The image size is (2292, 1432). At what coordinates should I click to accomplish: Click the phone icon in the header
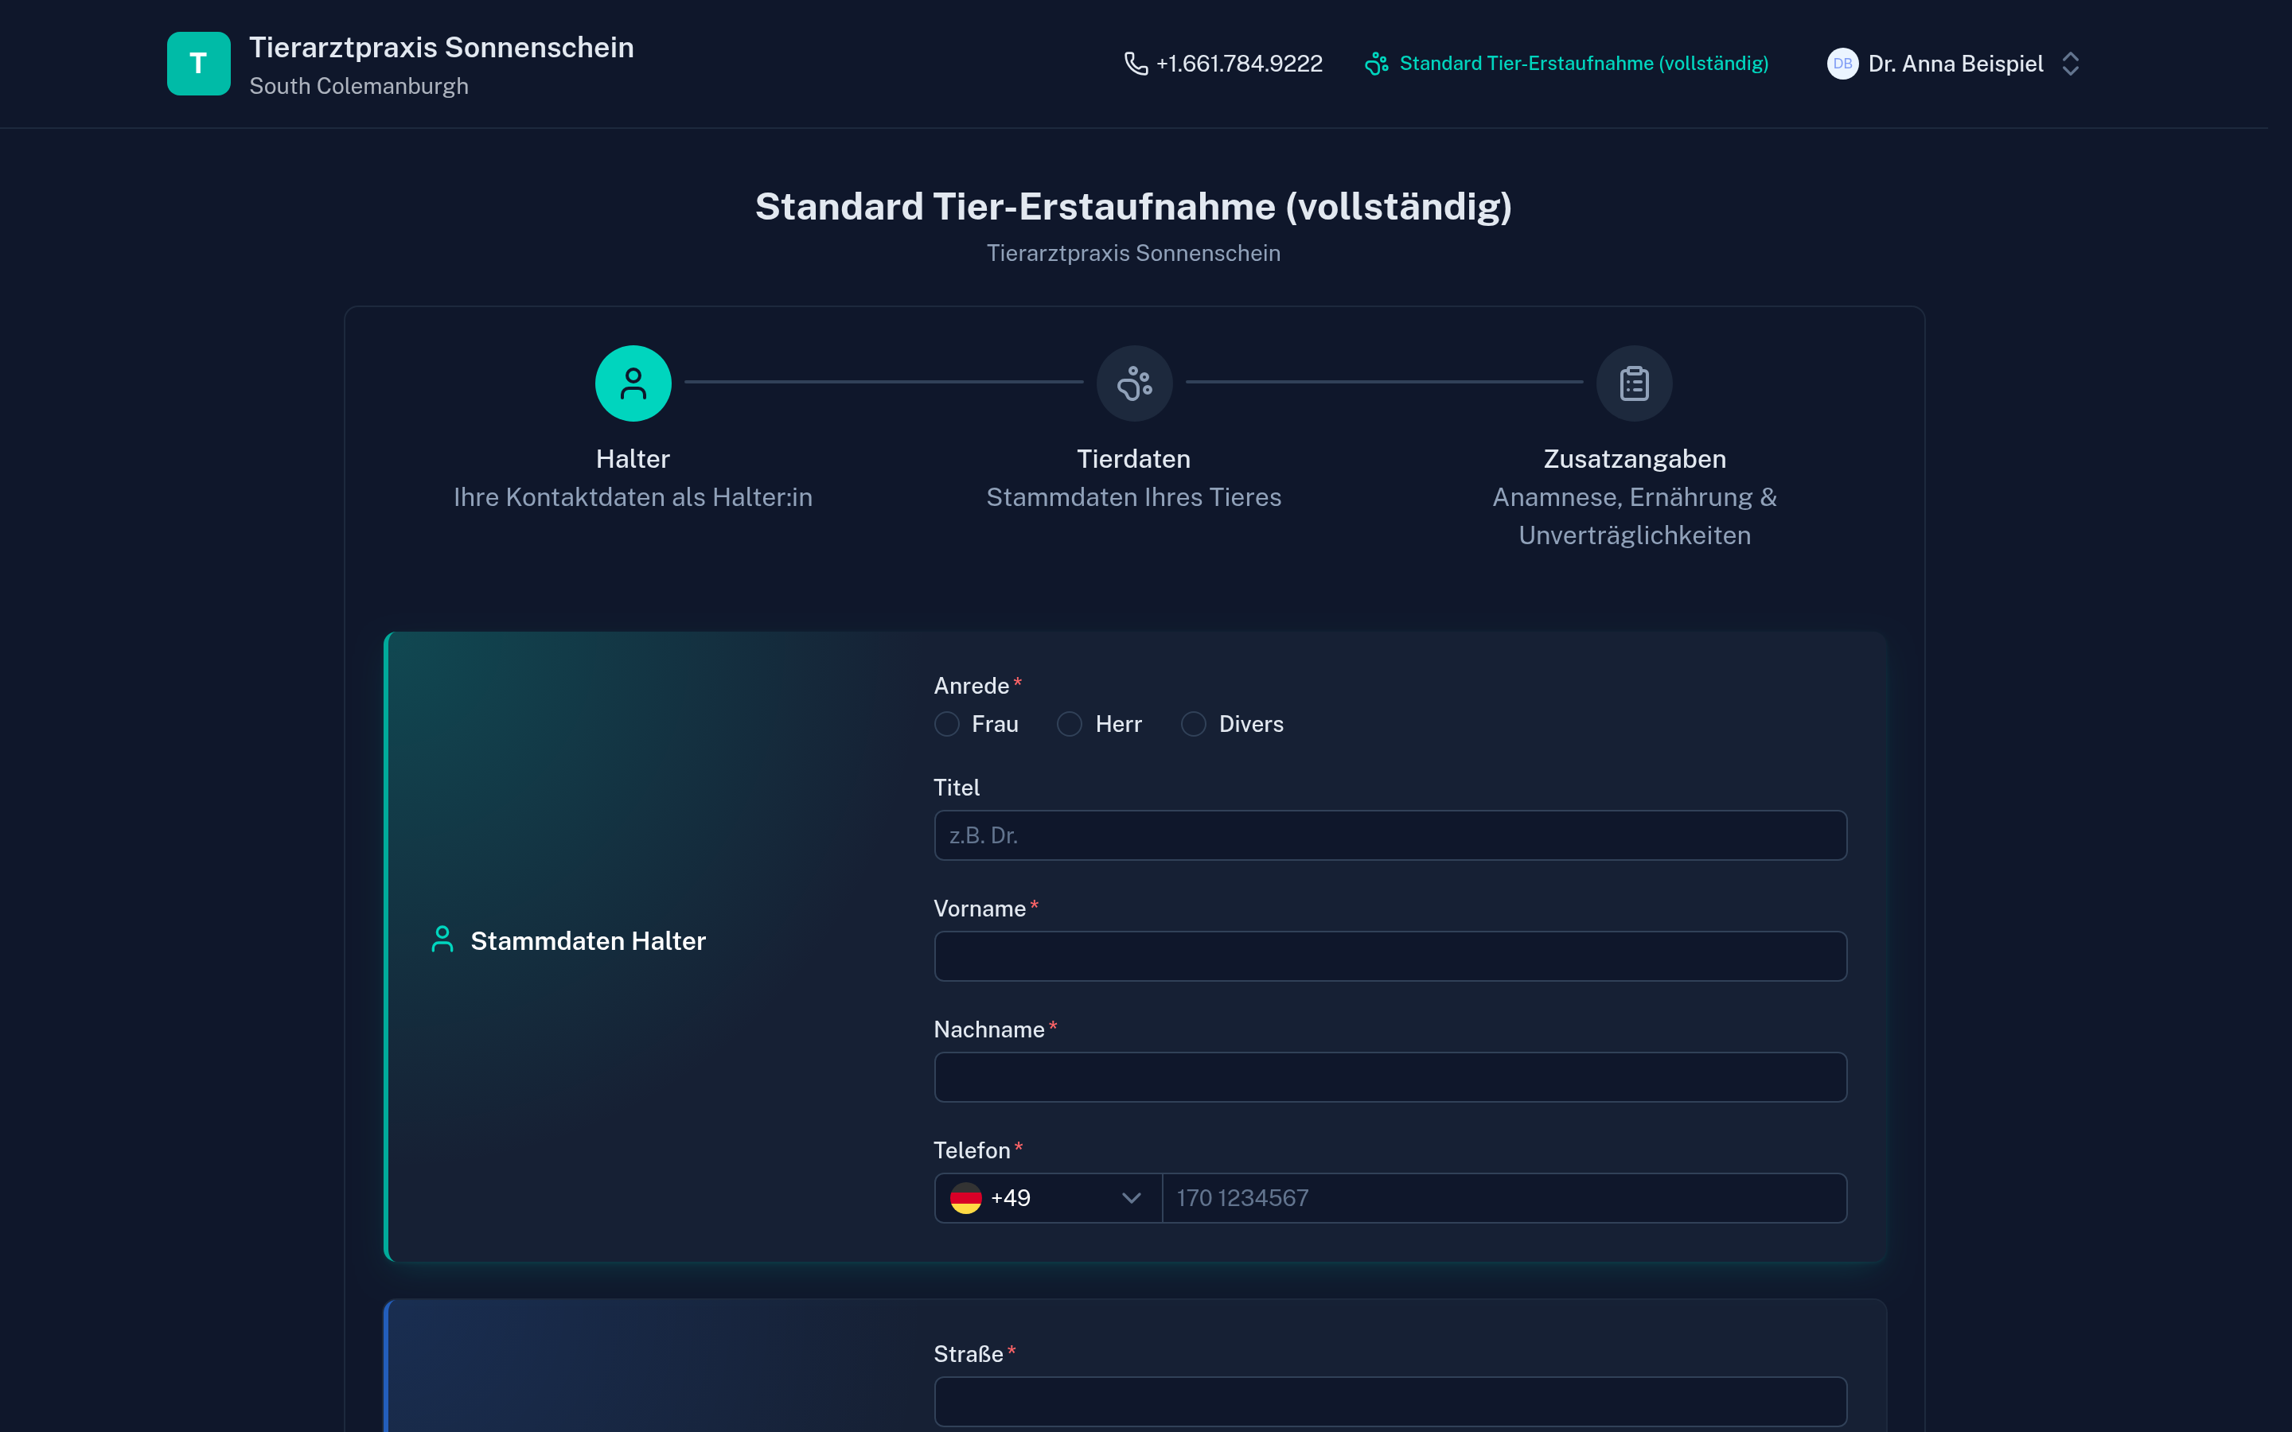point(1136,64)
